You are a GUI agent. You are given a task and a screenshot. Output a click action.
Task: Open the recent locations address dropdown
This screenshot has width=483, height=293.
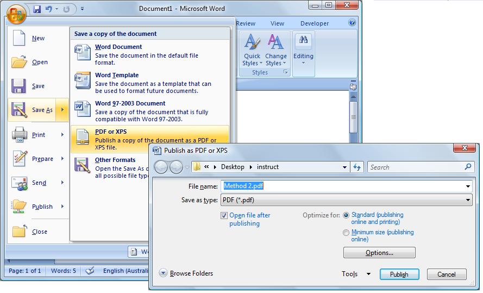[344, 167]
